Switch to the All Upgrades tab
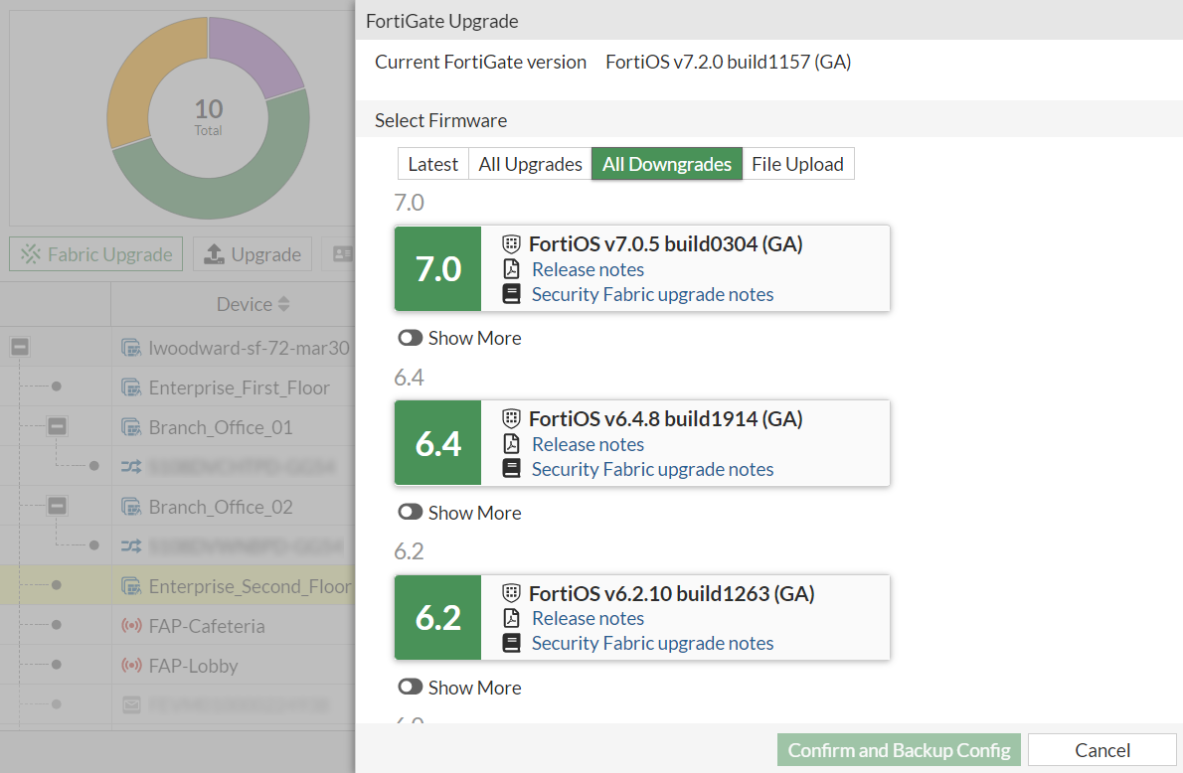1183x773 pixels. pyautogui.click(x=530, y=164)
